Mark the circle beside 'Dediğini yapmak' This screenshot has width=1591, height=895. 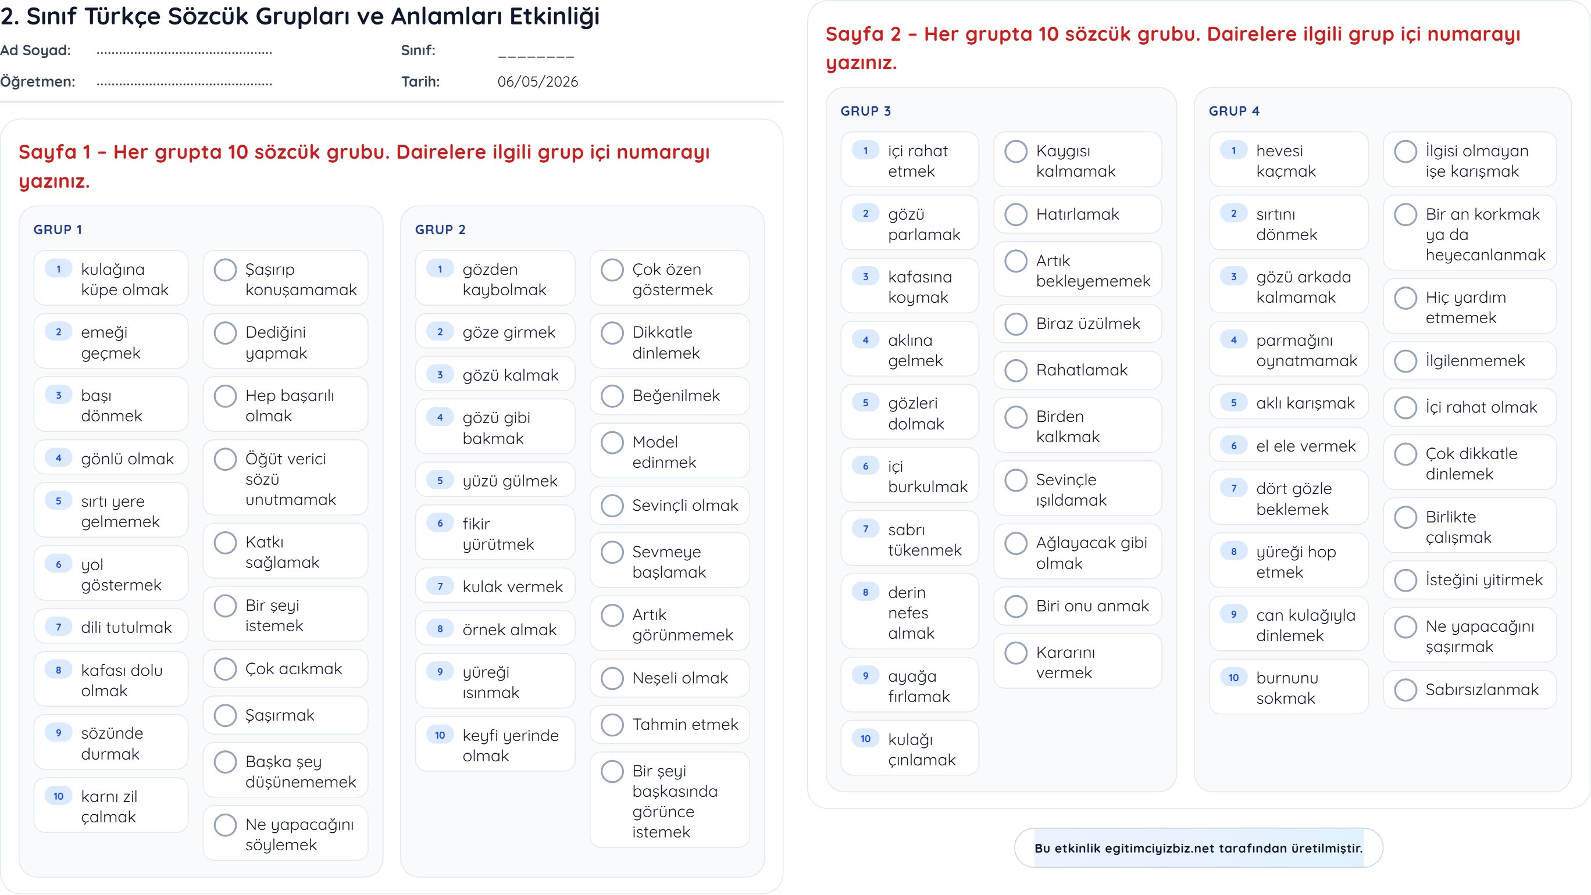tap(225, 332)
